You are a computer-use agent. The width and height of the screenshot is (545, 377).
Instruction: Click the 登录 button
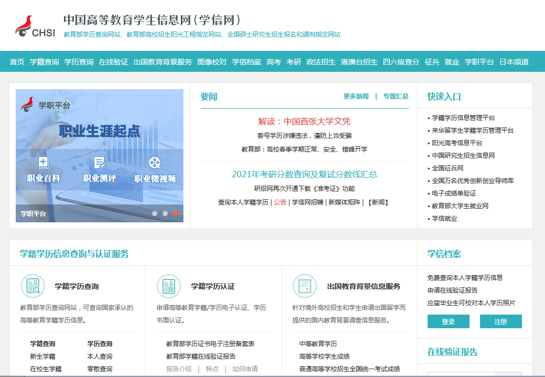[x=449, y=321]
